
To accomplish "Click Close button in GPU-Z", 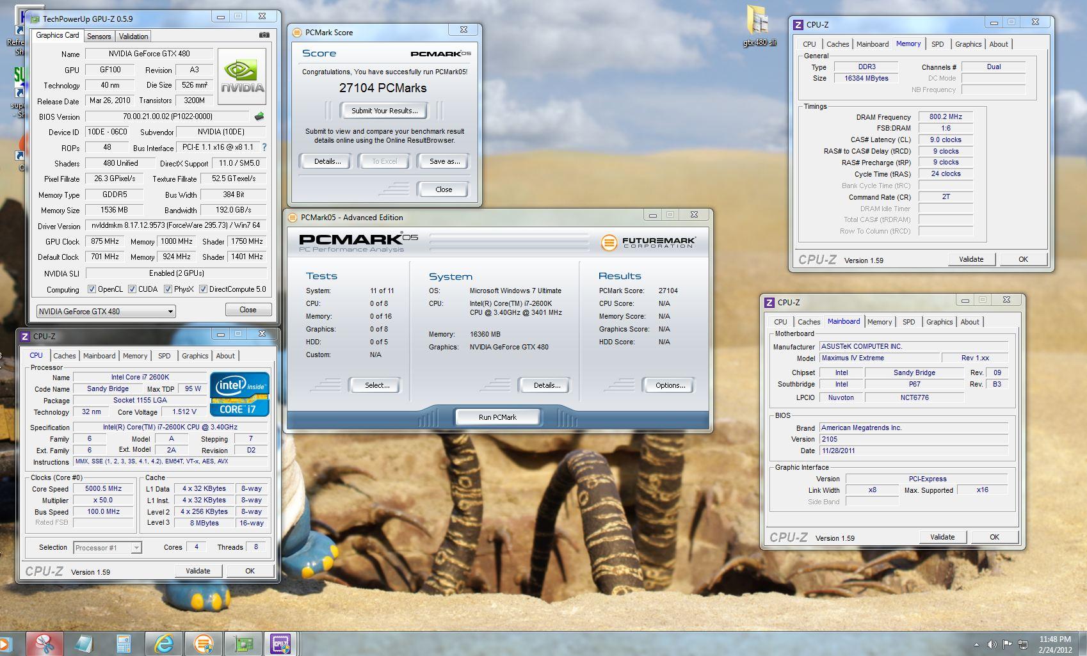I will pos(248,310).
